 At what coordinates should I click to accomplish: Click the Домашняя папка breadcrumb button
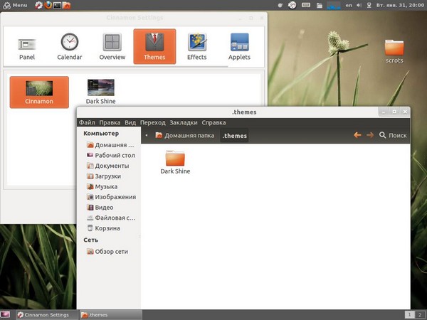pos(184,135)
